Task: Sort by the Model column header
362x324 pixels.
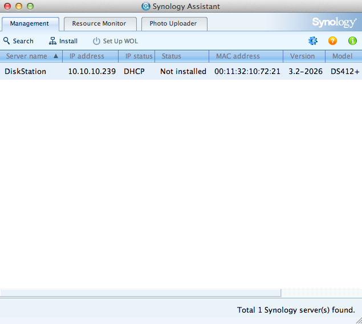Action: tap(344, 56)
